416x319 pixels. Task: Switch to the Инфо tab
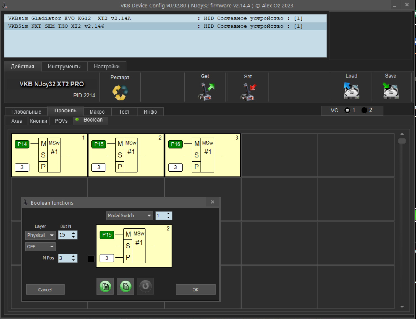click(150, 112)
